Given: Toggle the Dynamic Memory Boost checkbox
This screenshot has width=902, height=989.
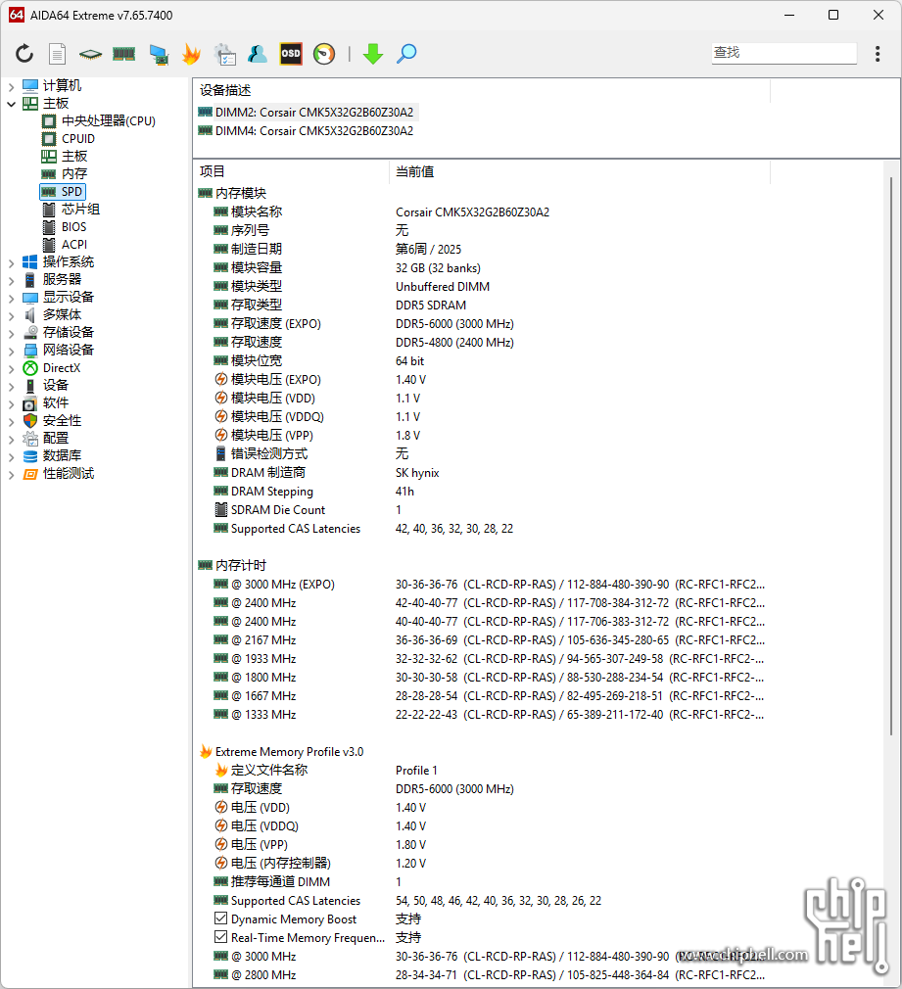Looking at the screenshot, I should [x=220, y=918].
